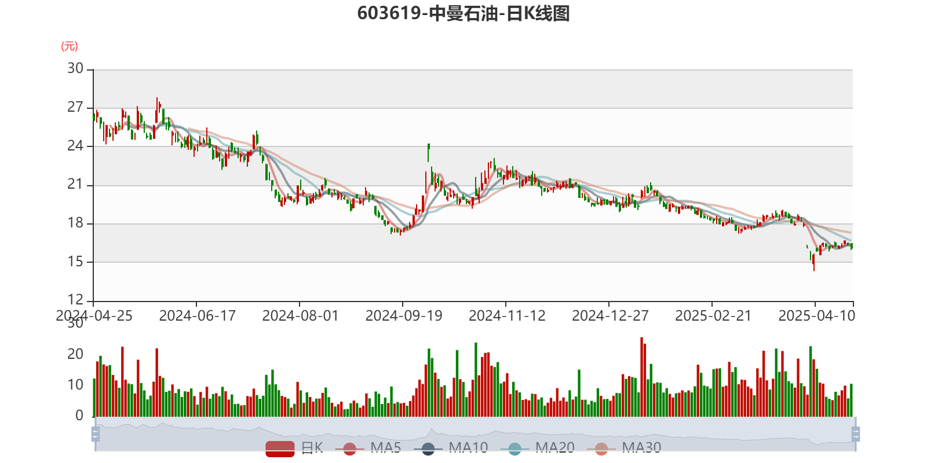Toggle the MA20 line legend
The image size is (927, 463).
click(537, 448)
